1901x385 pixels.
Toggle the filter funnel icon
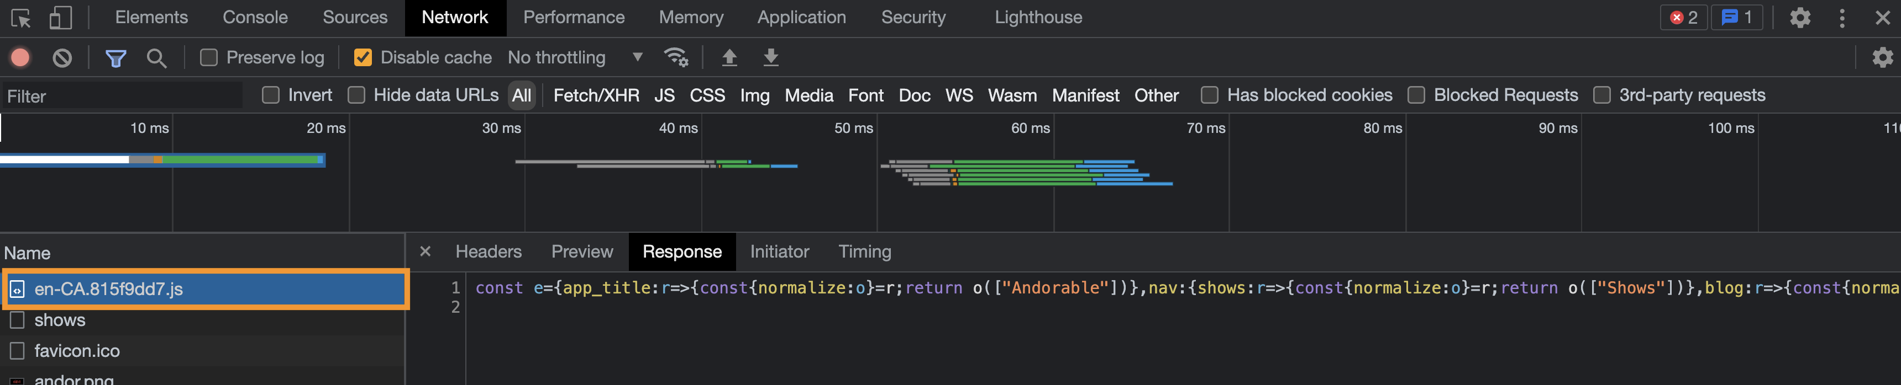[x=116, y=57]
